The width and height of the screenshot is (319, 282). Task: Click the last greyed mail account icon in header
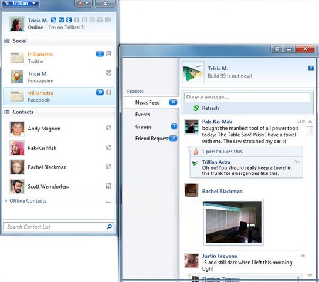tap(108, 20)
